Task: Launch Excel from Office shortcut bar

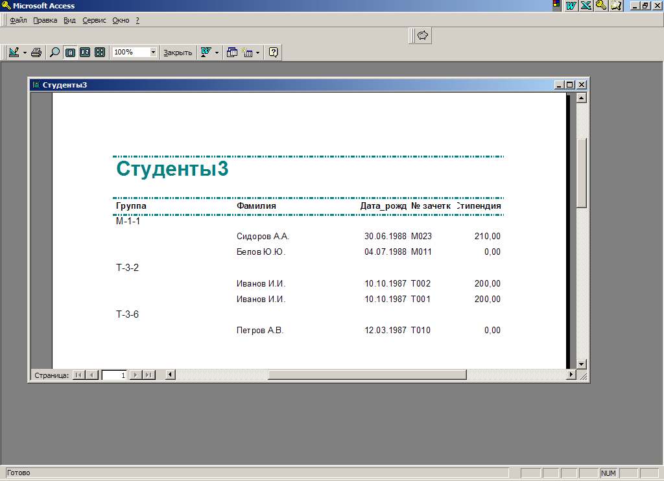Action: click(x=586, y=5)
